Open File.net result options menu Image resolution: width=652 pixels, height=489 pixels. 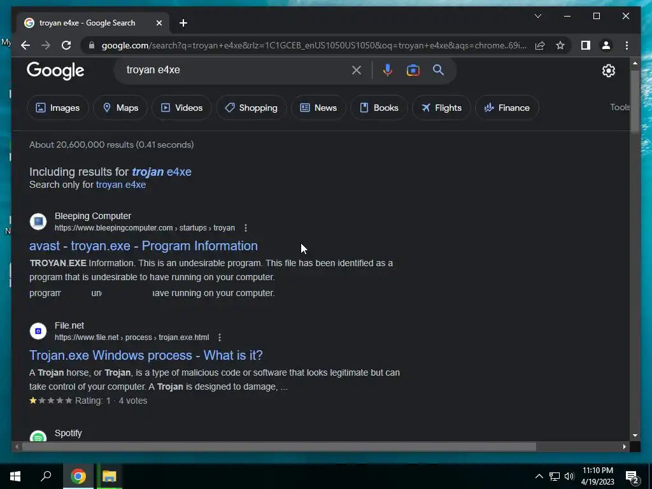tap(220, 337)
